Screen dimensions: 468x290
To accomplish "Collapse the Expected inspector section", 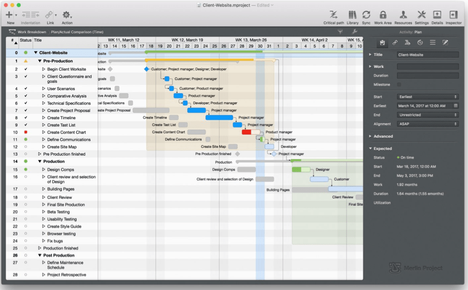I will click(x=370, y=148).
